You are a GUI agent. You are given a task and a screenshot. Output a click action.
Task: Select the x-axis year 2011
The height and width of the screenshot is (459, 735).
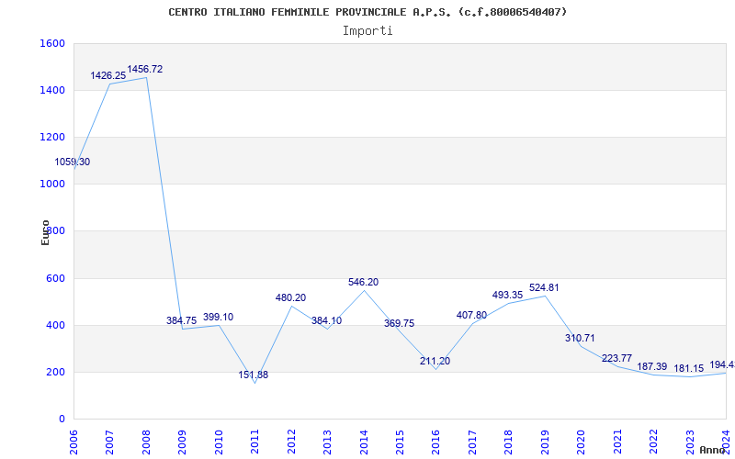pos(254,442)
